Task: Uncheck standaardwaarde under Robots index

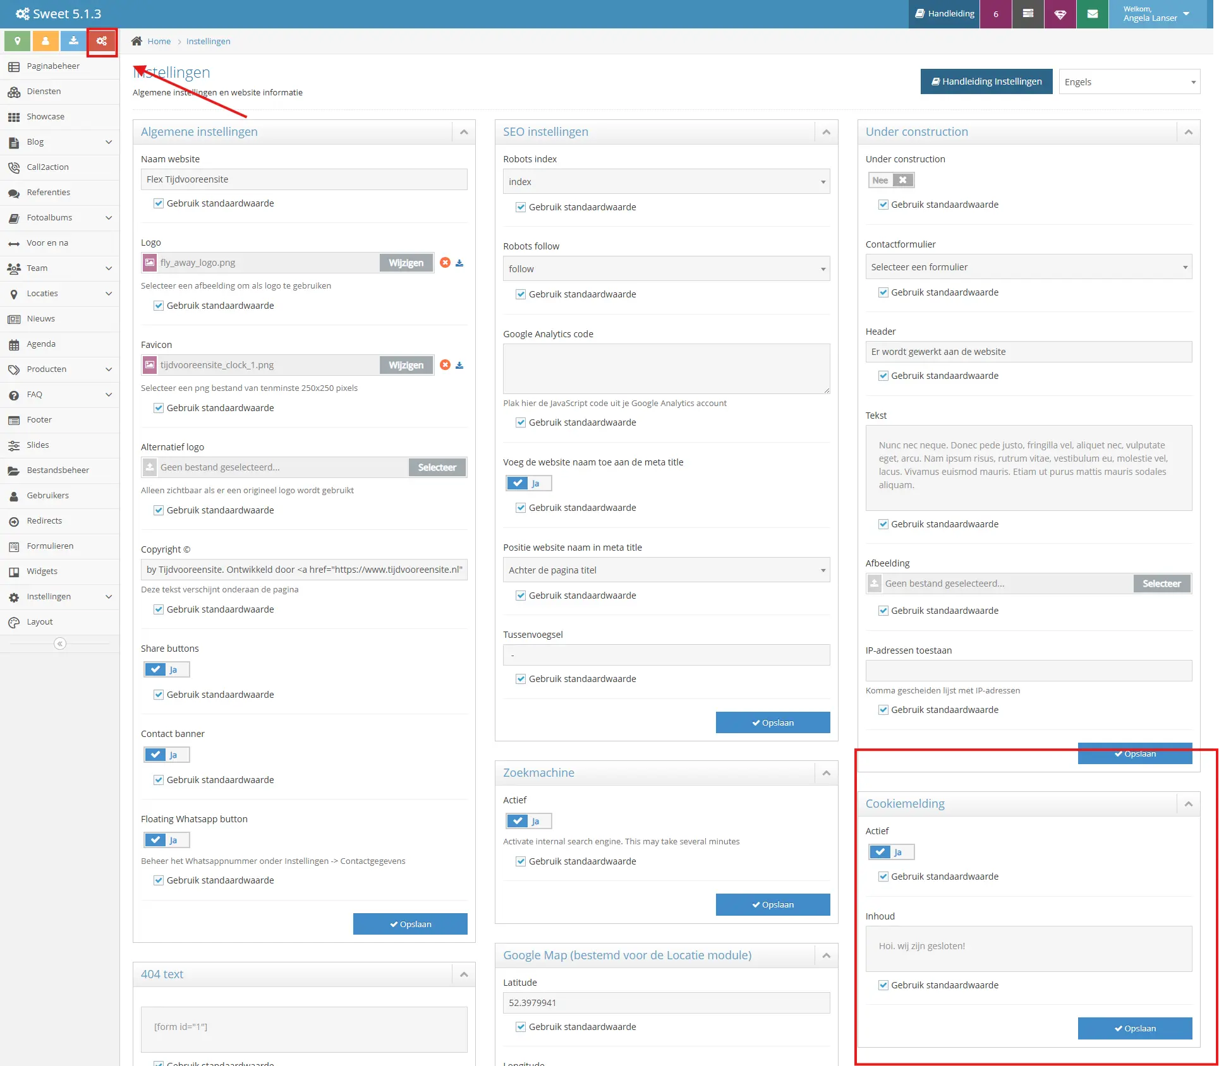Action: point(521,207)
